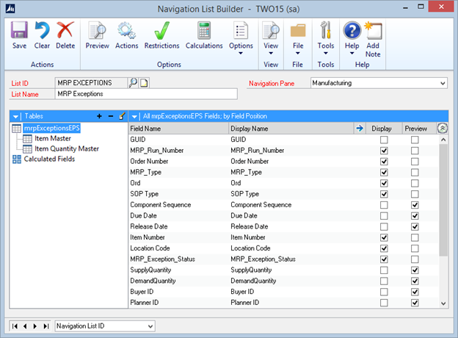Click the Save floppy disk icon
The width and height of the screenshot is (458, 338).
(x=19, y=30)
